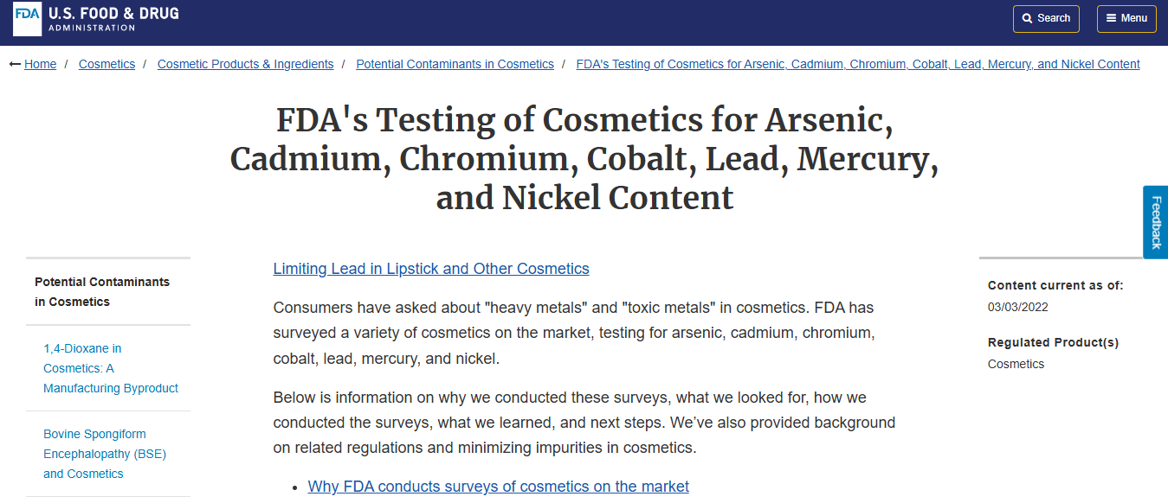Open 1,4-Dioxane in Cosmetics sidebar link
1168x503 pixels.
coord(111,368)
